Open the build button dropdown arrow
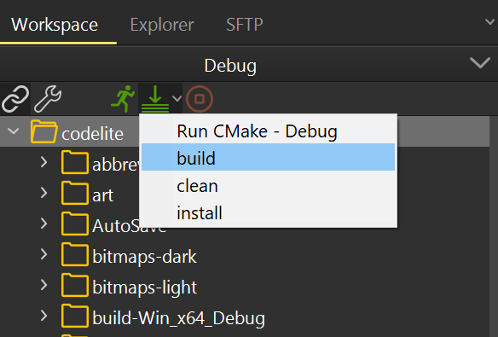This screenshot has width=498, height=337. point(177,99)
